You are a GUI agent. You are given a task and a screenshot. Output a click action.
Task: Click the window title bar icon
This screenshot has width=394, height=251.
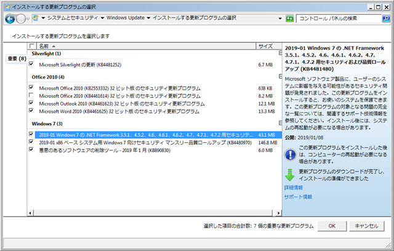(7, 7)
